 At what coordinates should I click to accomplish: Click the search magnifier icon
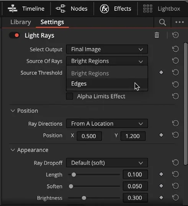pos(162,22)
